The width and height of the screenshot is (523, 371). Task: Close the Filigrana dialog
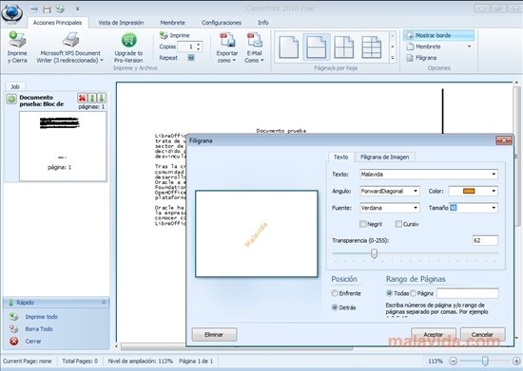(x=504, y=140)
